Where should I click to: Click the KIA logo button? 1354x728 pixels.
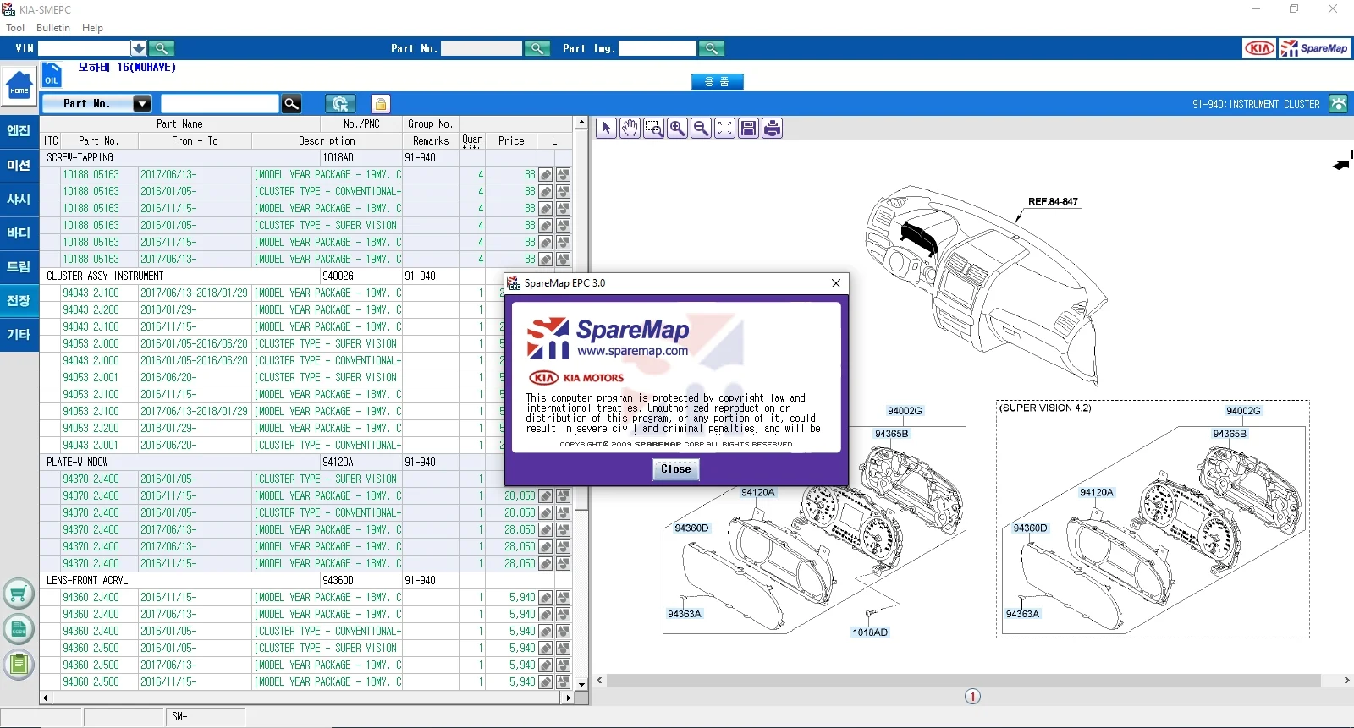[x=1259, y=48]
